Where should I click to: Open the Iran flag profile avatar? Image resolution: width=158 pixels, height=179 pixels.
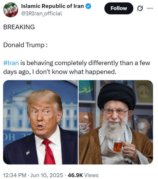11,10
